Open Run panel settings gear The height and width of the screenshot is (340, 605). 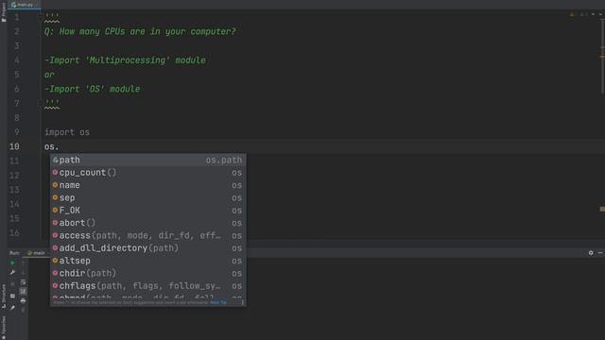coord(591,253)
